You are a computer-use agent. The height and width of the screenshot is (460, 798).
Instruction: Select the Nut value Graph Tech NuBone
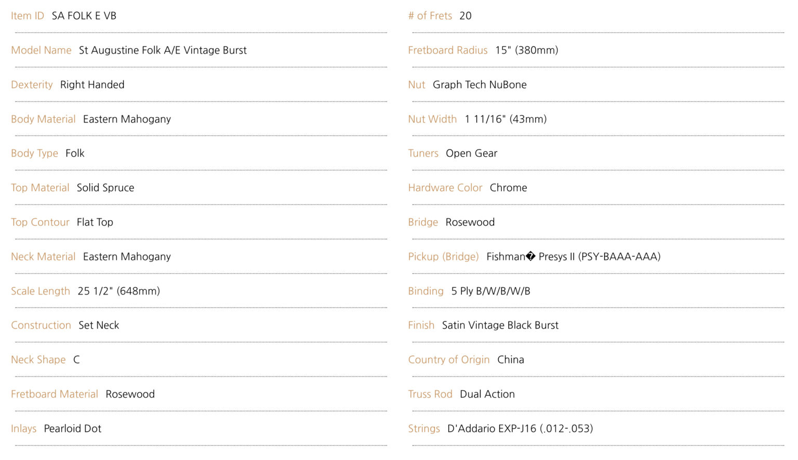coord(480,85)
